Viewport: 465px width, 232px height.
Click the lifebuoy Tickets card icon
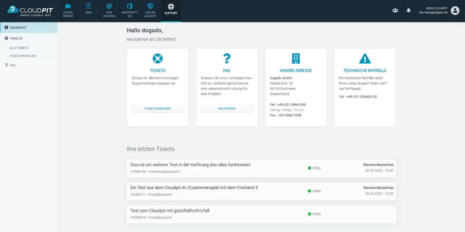pyautogui.click(x=157, y=59)
